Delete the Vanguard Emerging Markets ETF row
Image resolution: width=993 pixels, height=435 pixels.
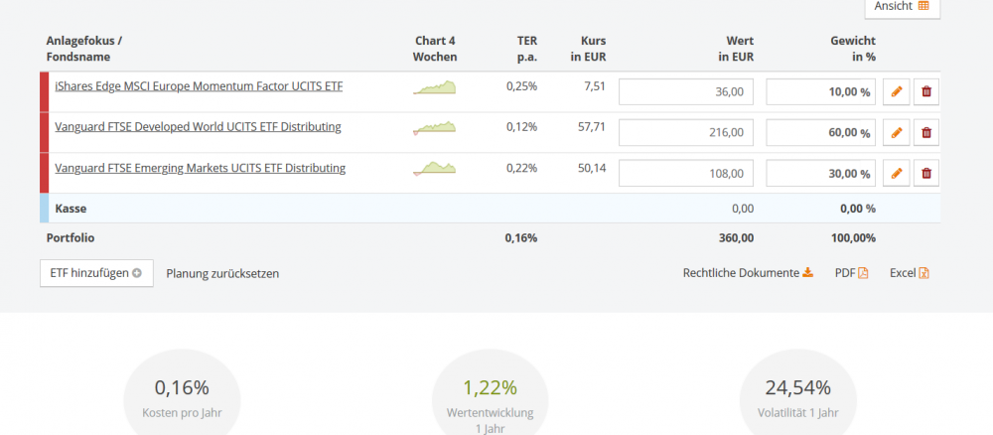[x=926, y=174]
